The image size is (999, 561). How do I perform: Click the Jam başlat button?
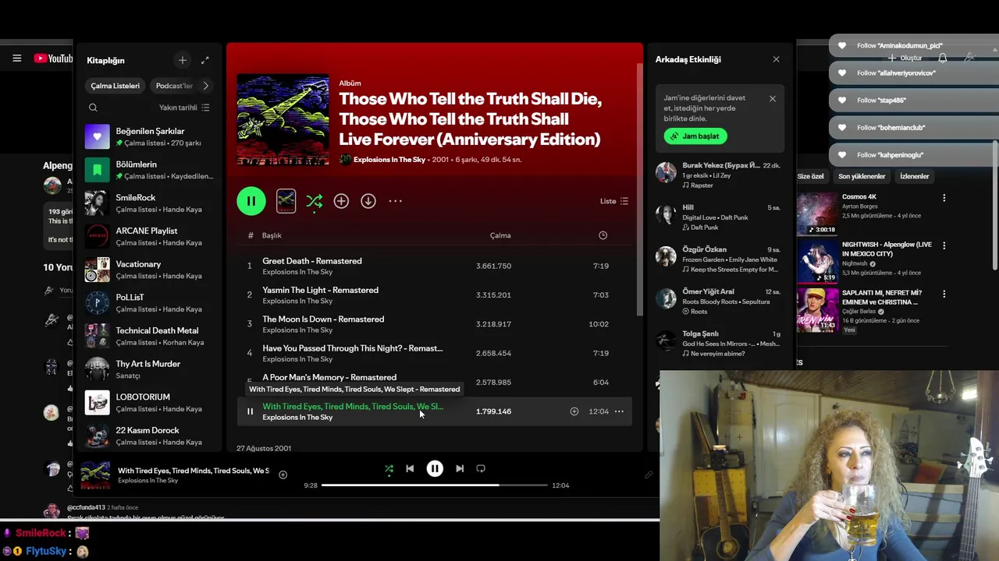click(x=695, y=136)
